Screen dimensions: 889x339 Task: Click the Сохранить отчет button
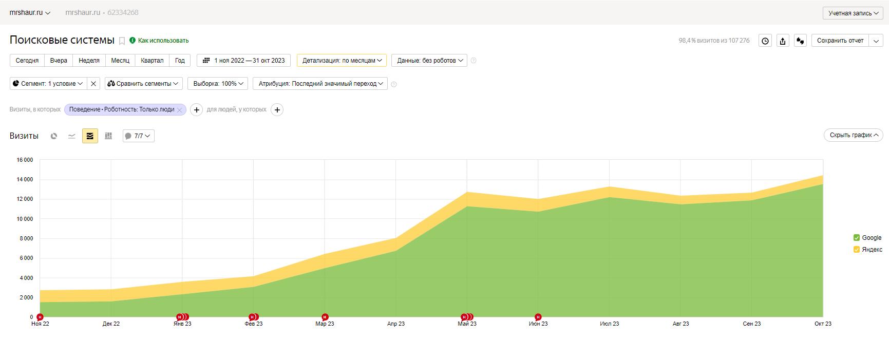tap(840, 41)
